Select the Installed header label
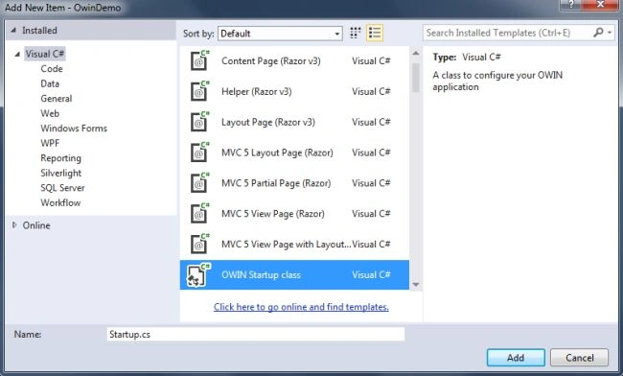 [x=39, y=30]
